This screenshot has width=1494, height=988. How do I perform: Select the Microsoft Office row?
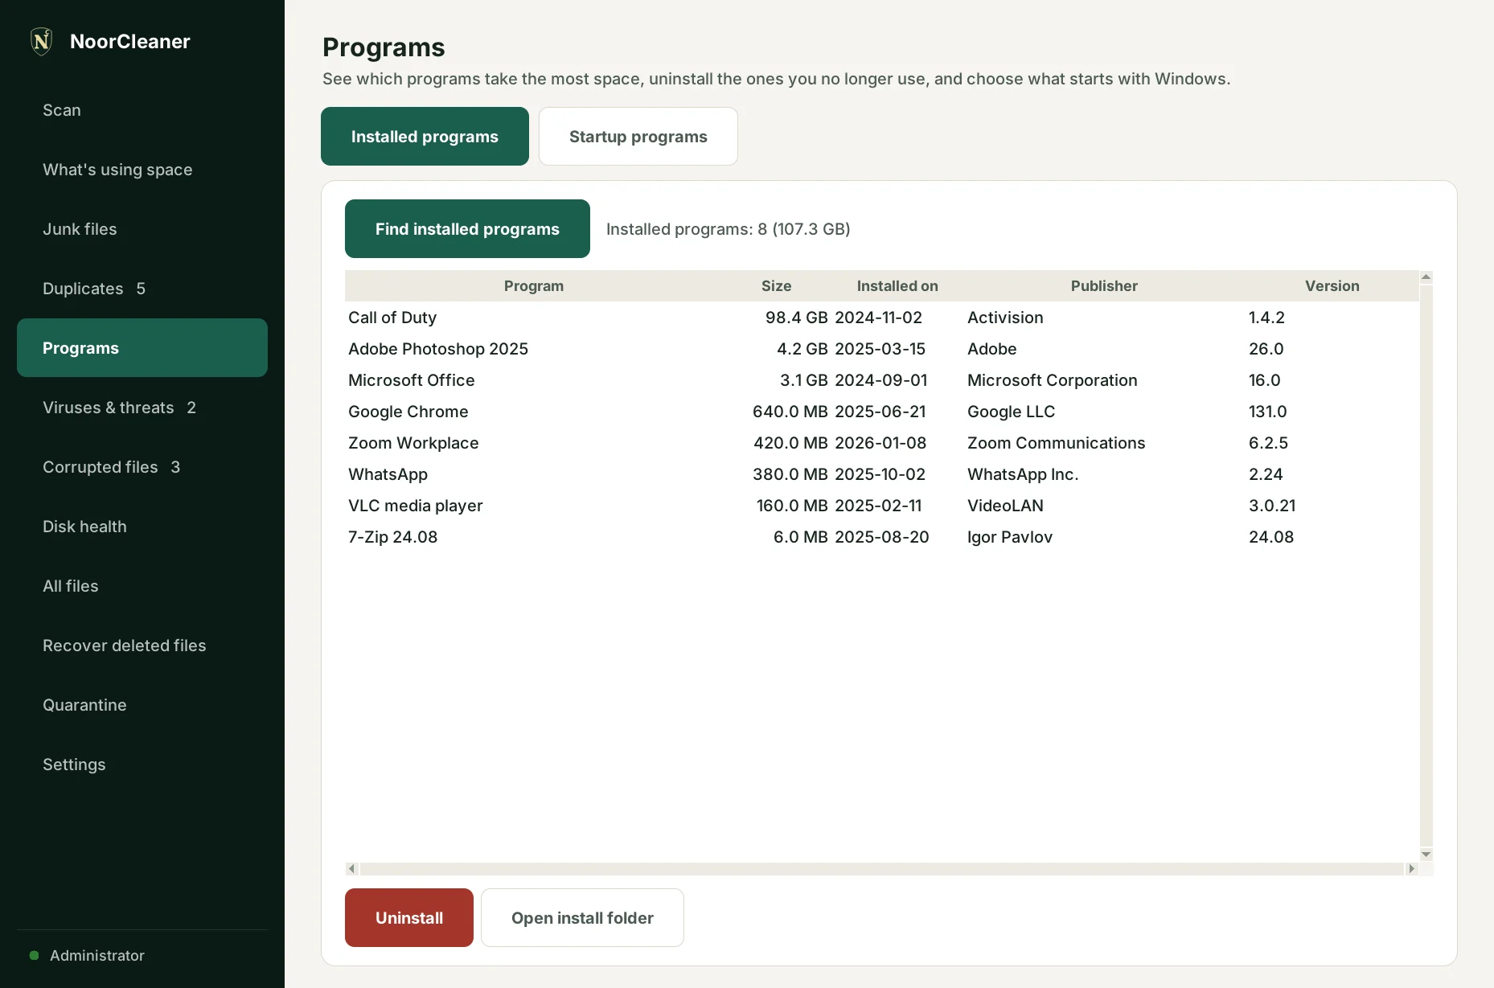click(882, 380)
